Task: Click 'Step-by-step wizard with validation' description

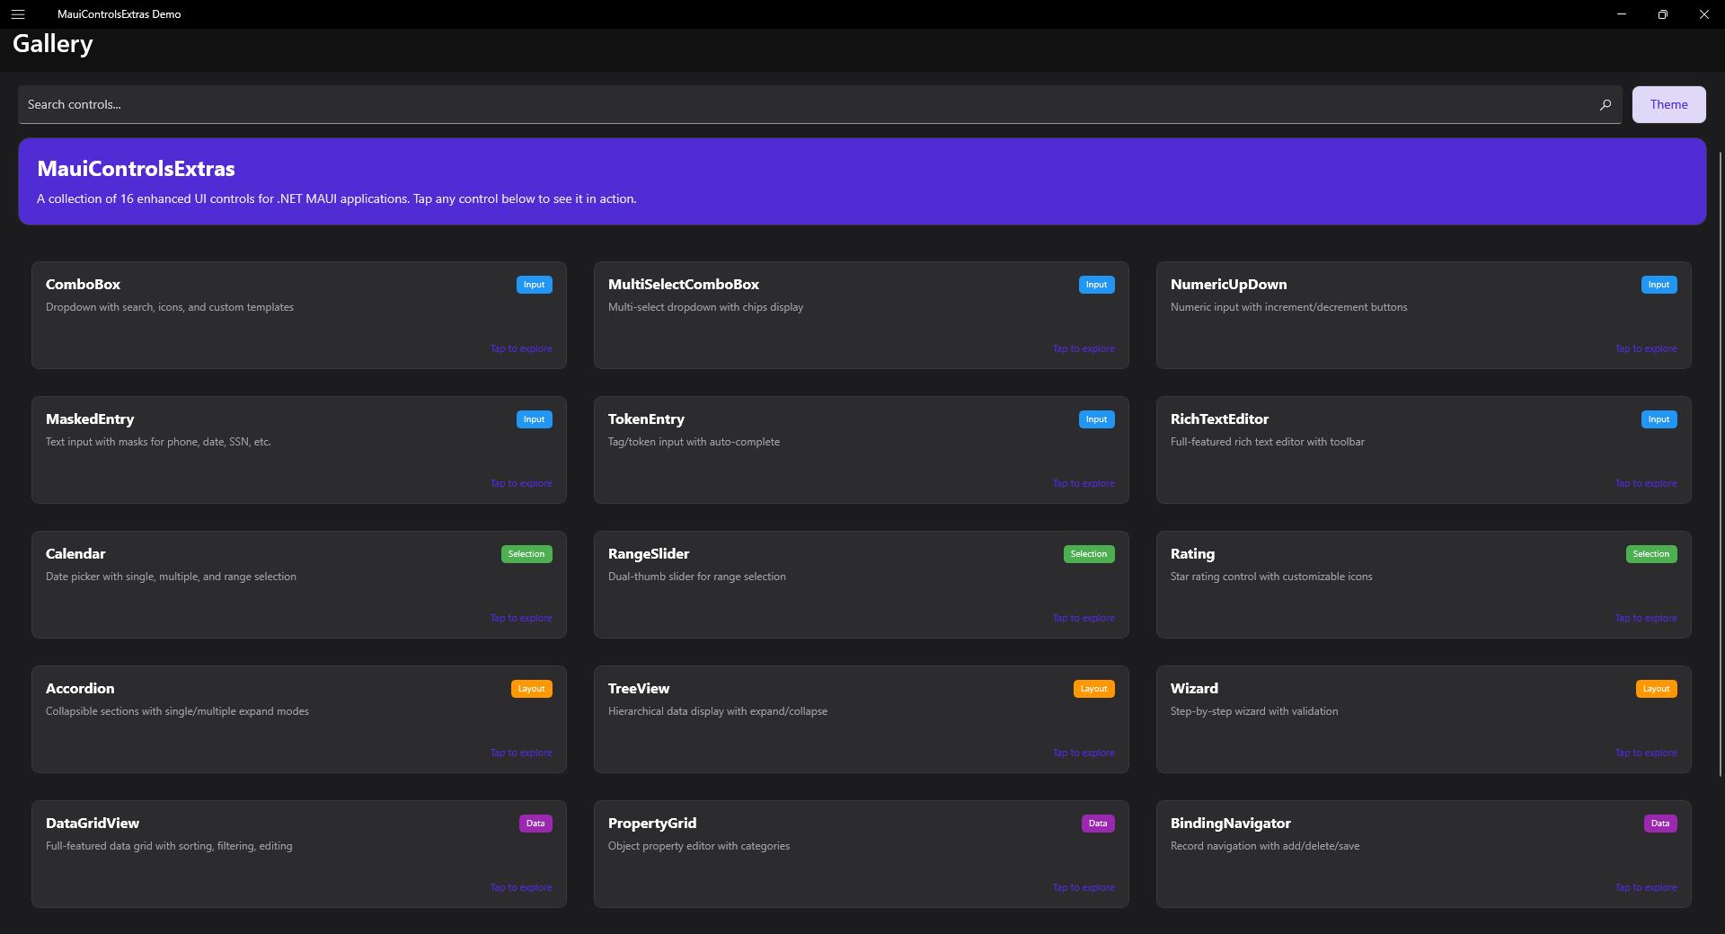Action: click(x=1254, y=711)
